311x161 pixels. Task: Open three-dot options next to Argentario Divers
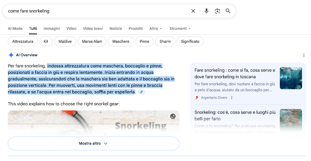click(232, 97)
